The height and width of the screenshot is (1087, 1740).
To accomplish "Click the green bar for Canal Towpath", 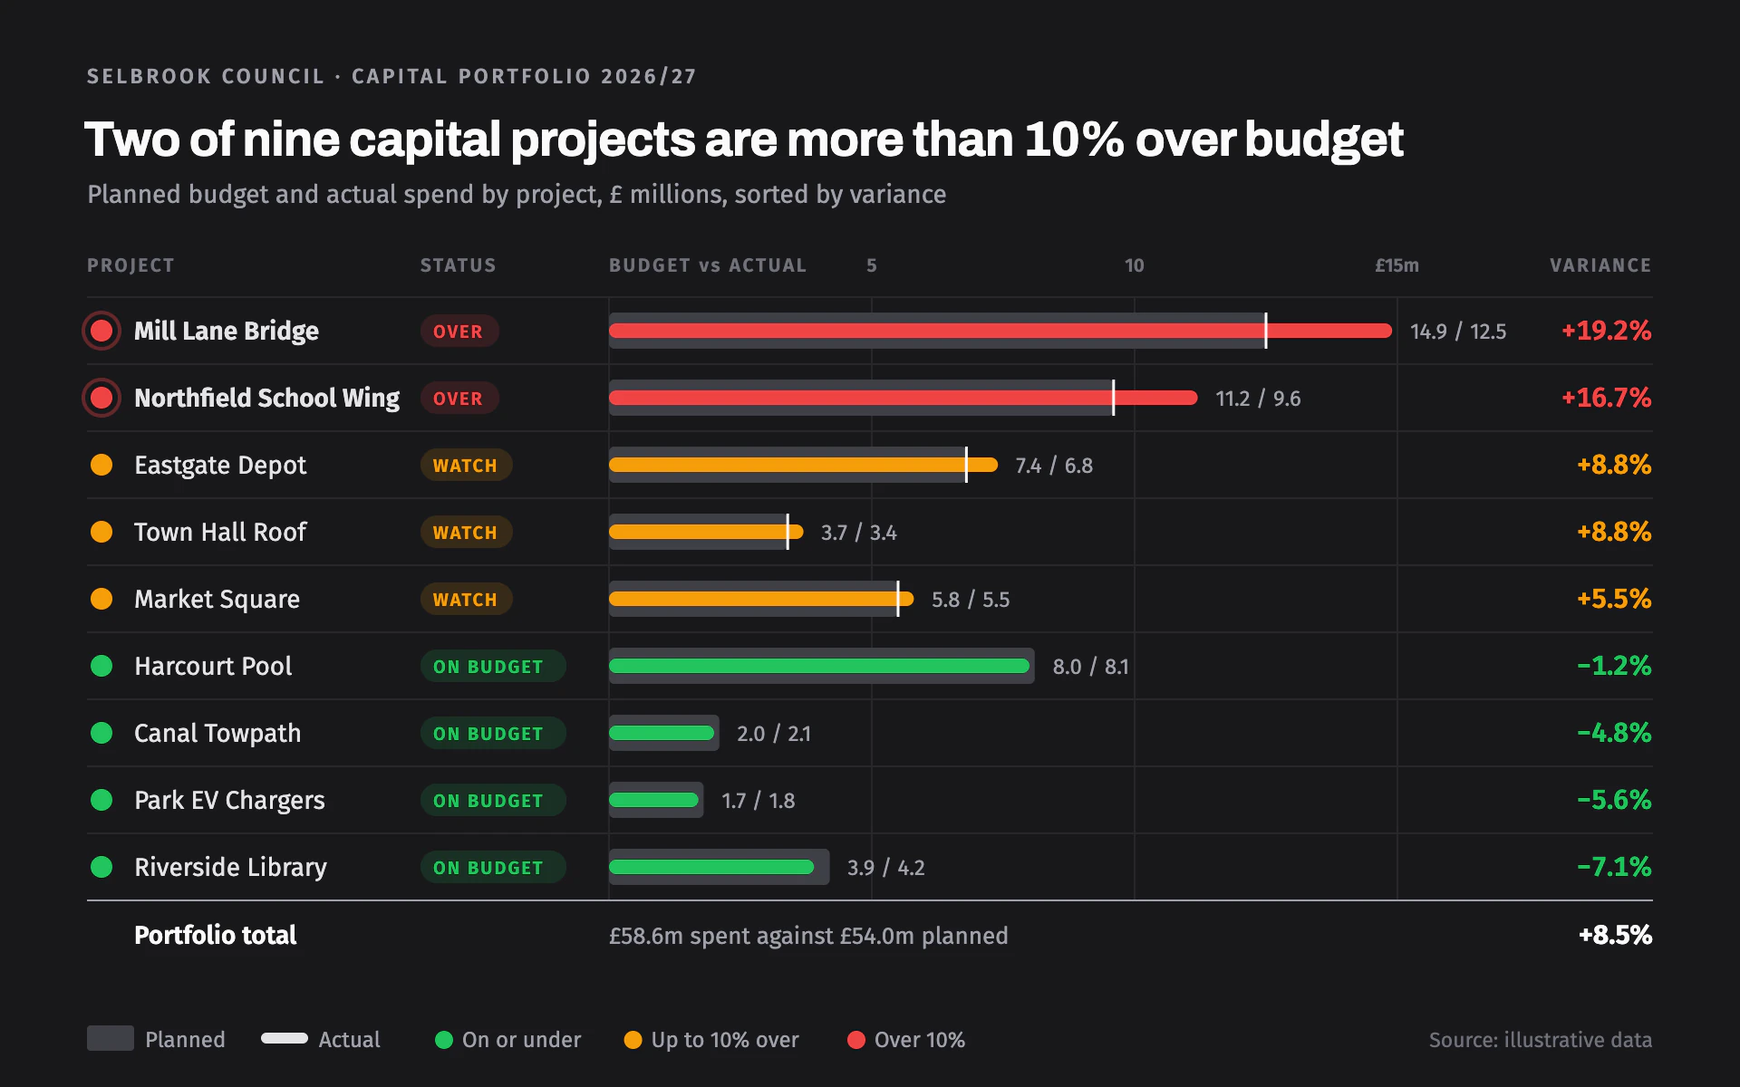I will tap(662, 733).
